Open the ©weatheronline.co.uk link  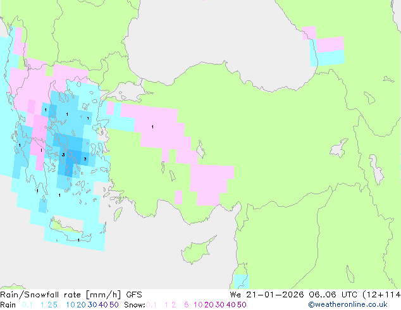click(348, 305)
